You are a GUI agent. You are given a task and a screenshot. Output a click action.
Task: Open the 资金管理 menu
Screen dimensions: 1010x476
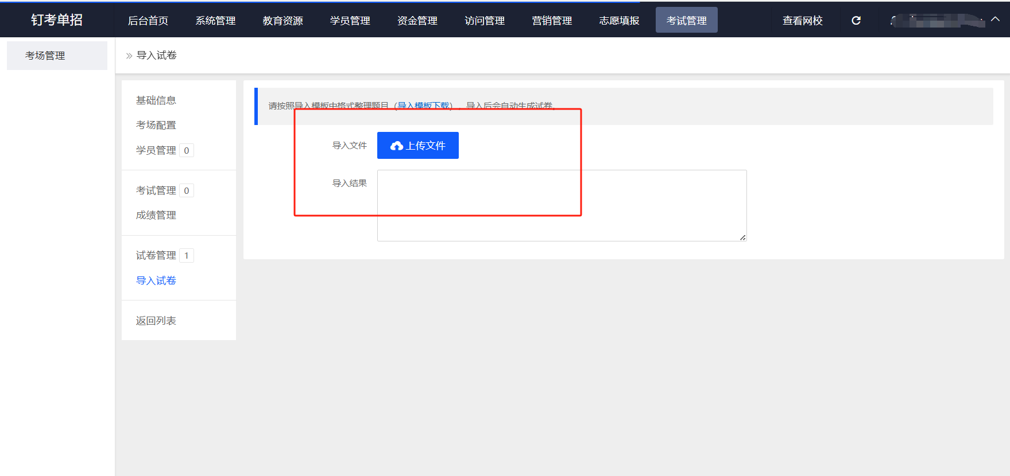coord(417,21)
